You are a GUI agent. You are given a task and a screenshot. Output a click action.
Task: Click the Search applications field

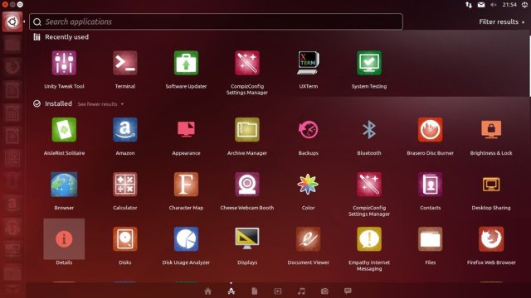[x=216, y=22]
